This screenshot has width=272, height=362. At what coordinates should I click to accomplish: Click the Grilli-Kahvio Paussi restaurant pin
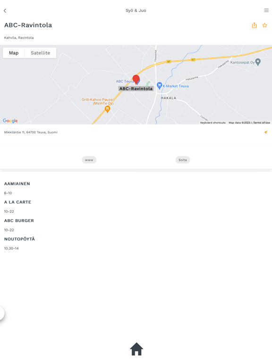point(107,109)
